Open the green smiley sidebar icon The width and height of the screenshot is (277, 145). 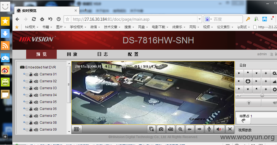5,82
